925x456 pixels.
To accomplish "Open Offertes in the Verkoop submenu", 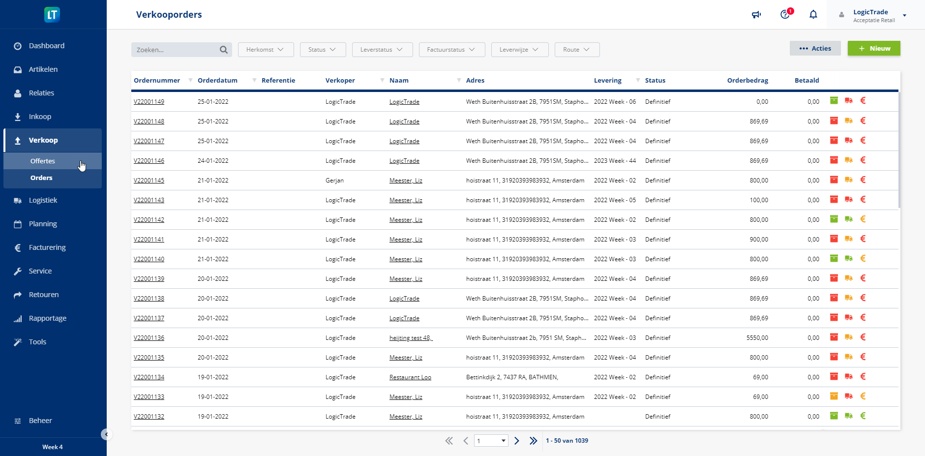I will [x=43, y=161].
